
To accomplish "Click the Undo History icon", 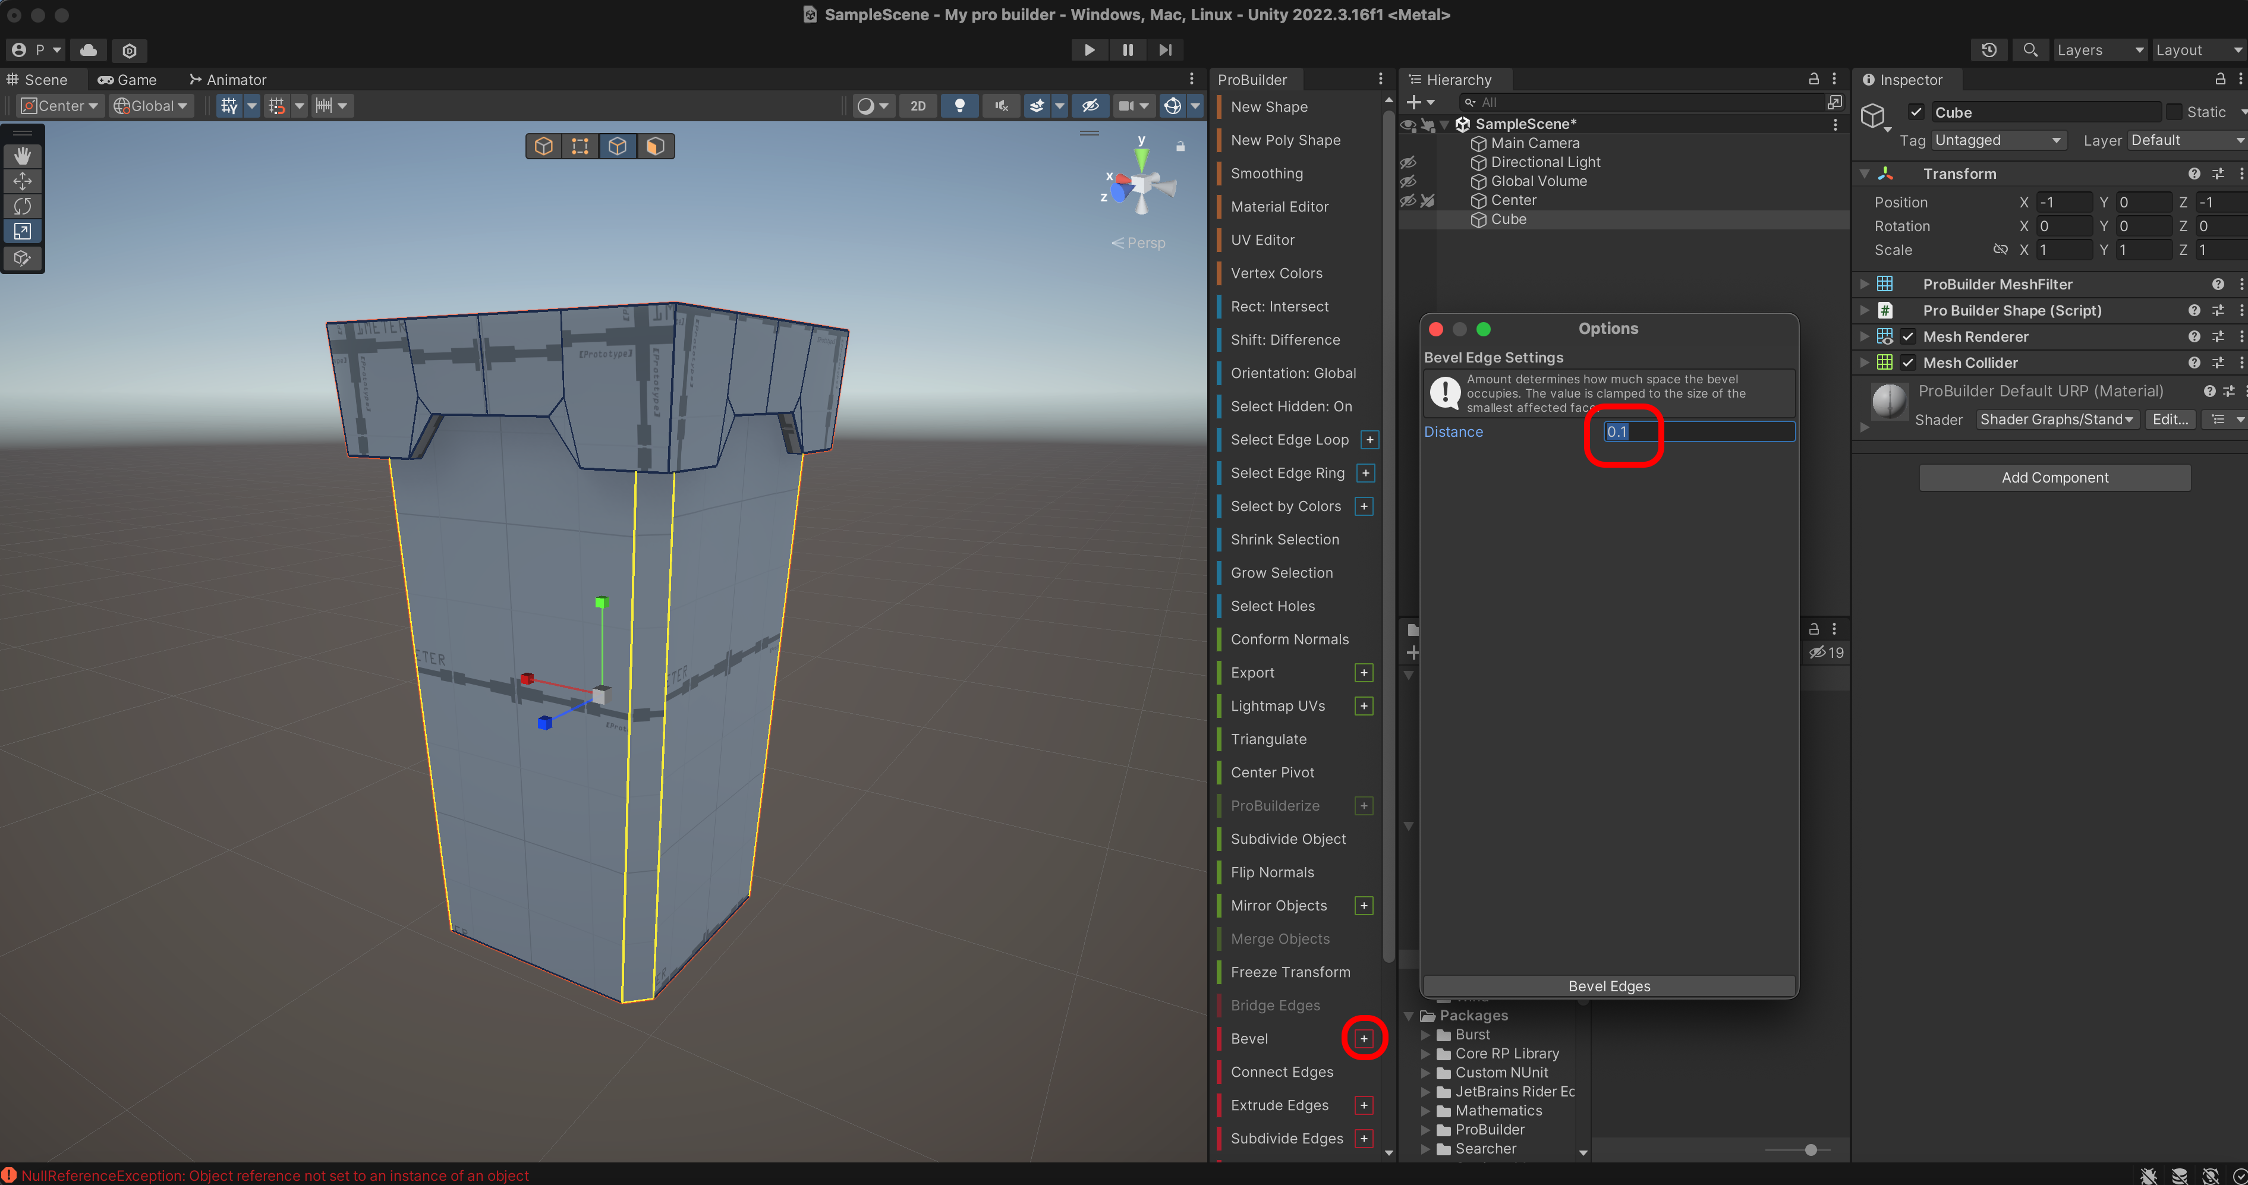I will [1989, 50].
